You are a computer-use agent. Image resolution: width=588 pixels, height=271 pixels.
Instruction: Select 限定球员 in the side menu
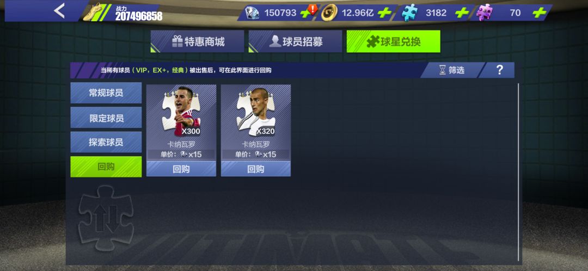coord(106,118)
